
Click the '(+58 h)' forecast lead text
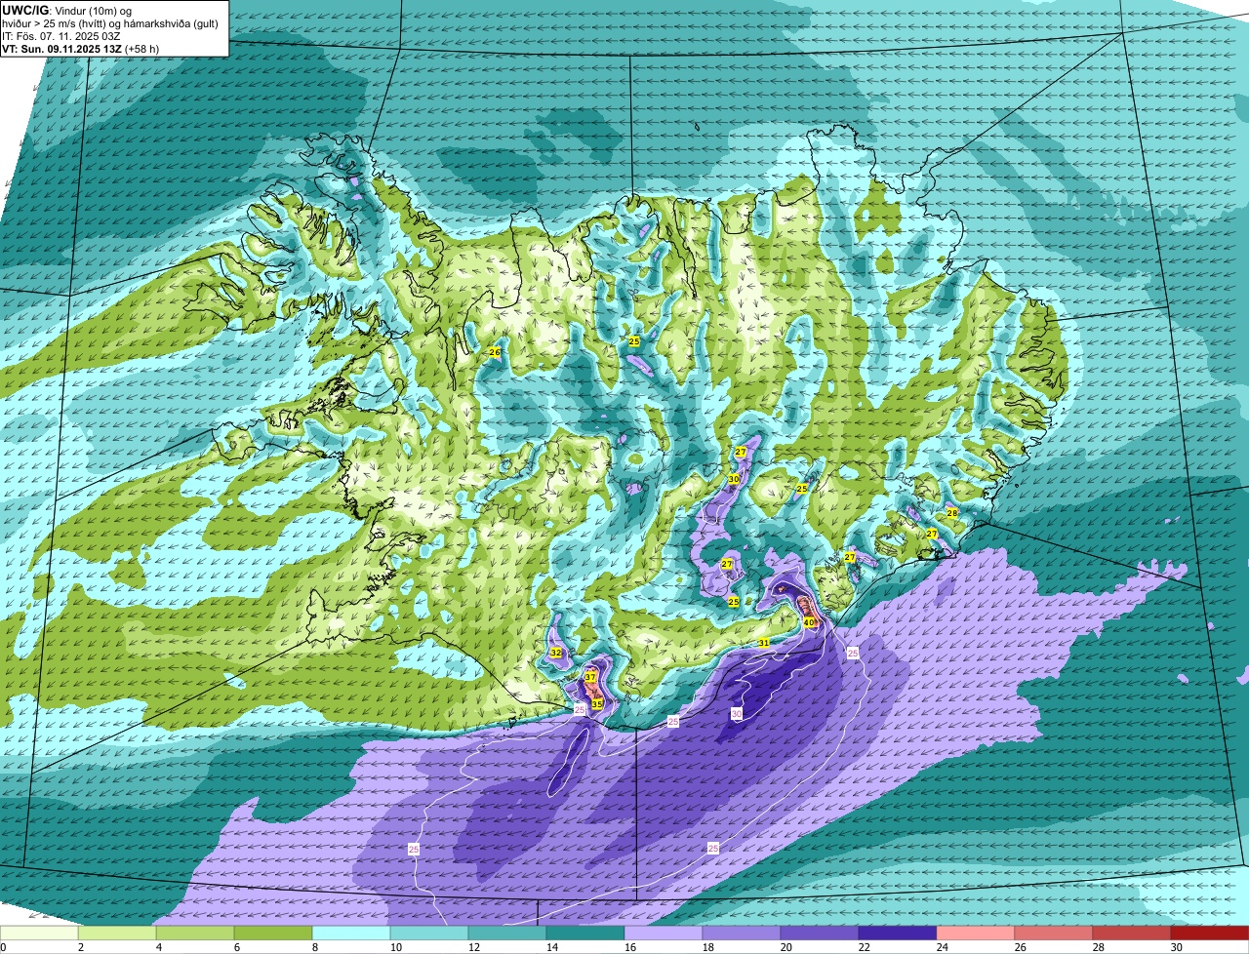[142, 48]
